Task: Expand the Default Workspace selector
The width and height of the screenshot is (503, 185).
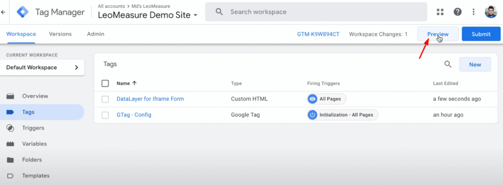Action: [x=42, y=68]
